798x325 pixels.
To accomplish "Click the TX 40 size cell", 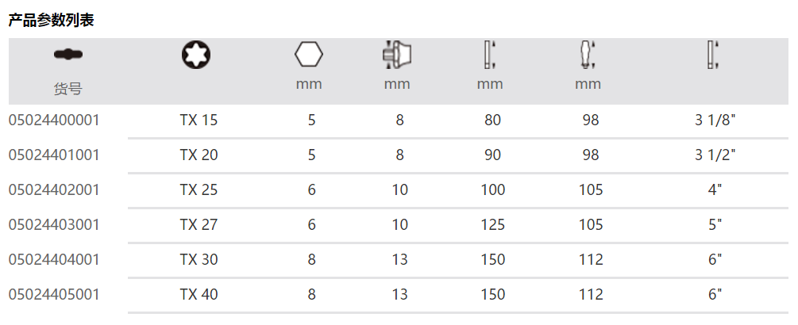I will pyautogui.click(x=199, y=295).
